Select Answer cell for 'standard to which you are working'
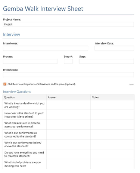 [68, 105]
